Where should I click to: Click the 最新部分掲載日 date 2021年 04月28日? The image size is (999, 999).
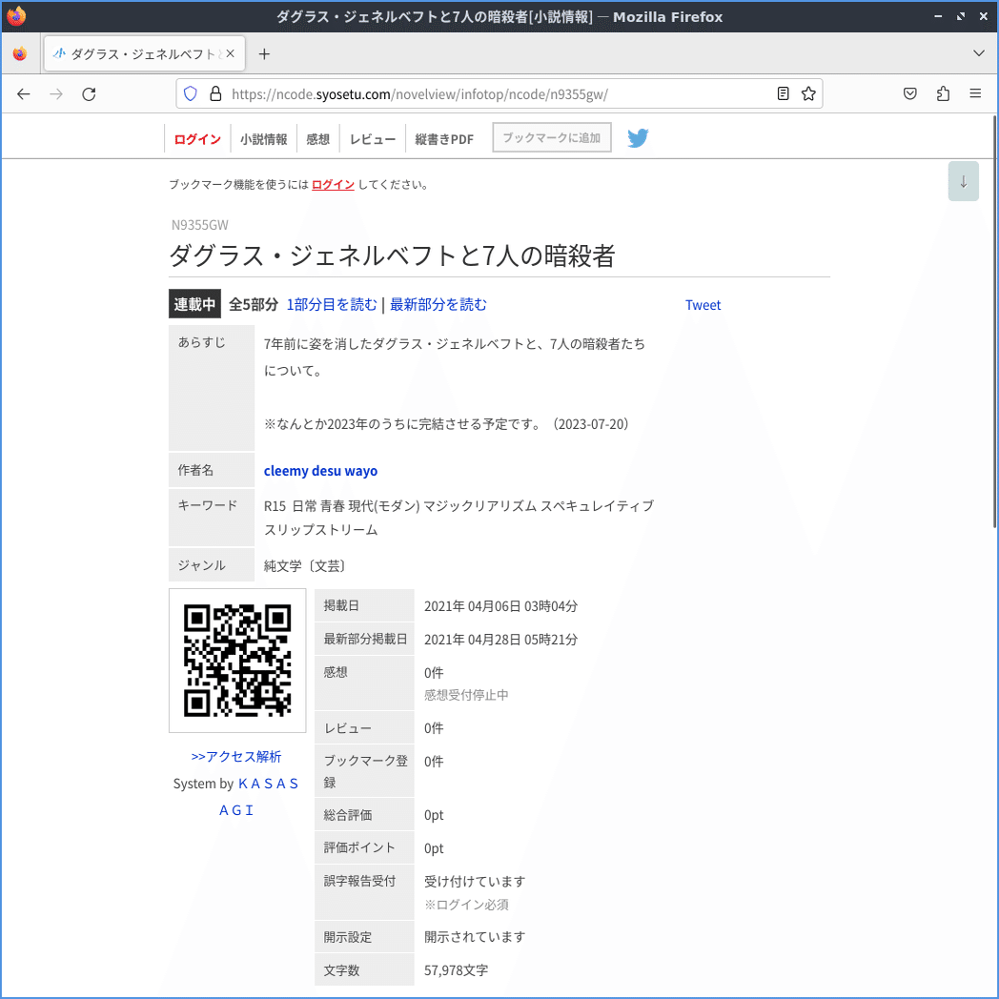point(500,639)
